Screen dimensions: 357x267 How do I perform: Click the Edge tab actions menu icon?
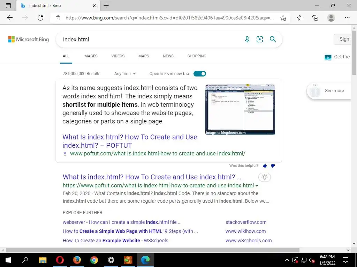coord(8,6)
